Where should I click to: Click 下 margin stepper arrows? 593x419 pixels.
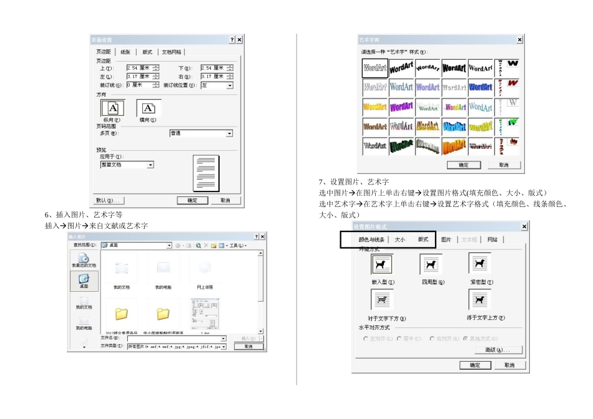click(x=230, y=68)
